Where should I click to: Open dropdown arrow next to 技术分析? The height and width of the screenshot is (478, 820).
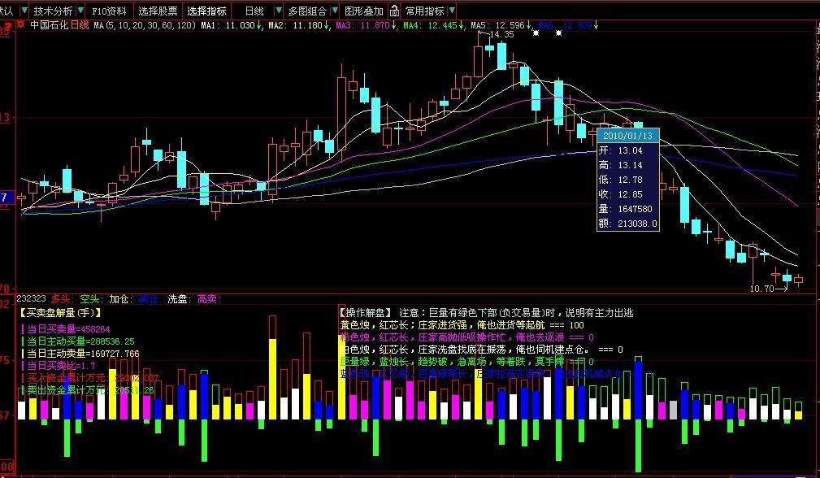[x=80, y=11]
